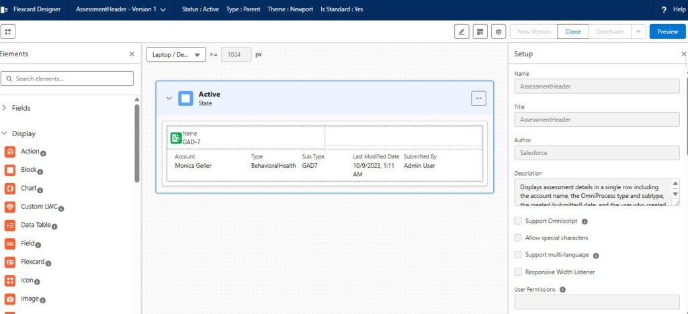Open the settings gear icon in toolbar
The height and width of the screenshot is (314, 688).
[498, 32]
